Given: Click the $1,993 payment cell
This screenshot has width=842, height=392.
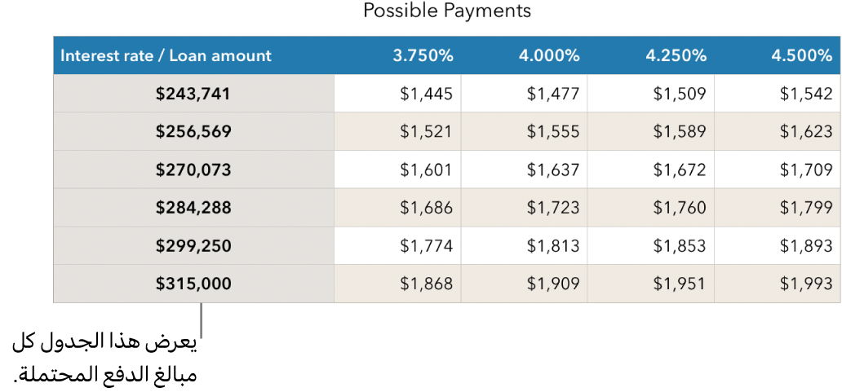Looking at the screenshot, I should pyautogui.click(x=805, y=284).
